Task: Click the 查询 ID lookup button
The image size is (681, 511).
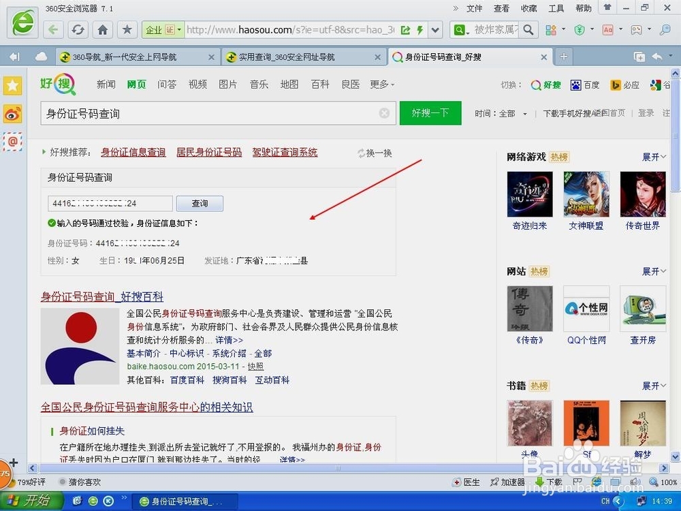Action: coord(200,203)
